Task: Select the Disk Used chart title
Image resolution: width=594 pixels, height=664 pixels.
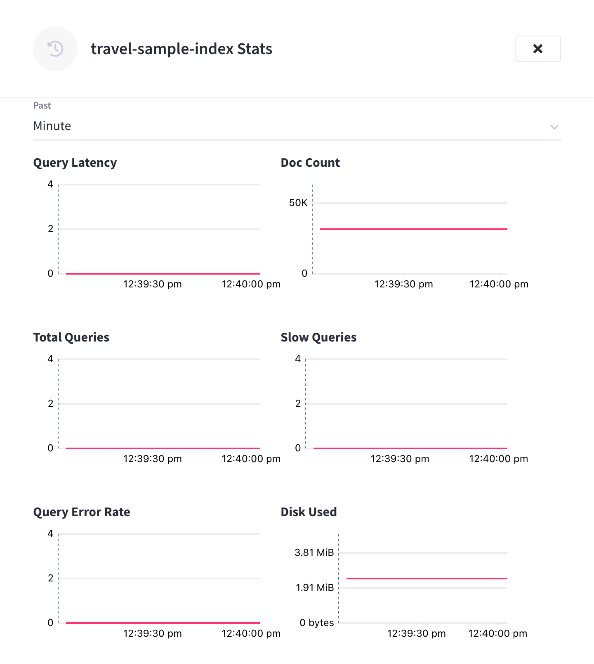Action: pos(309,512)
